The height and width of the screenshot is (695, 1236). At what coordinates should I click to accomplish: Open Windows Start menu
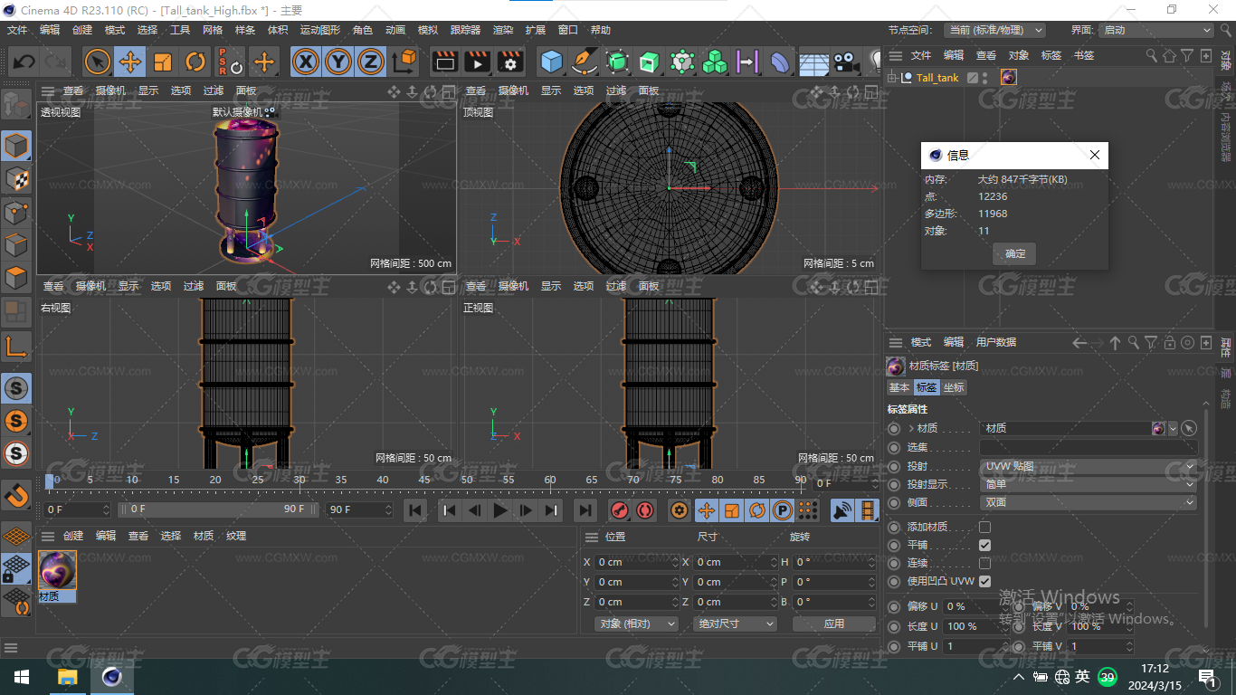[x=21, y=677]
